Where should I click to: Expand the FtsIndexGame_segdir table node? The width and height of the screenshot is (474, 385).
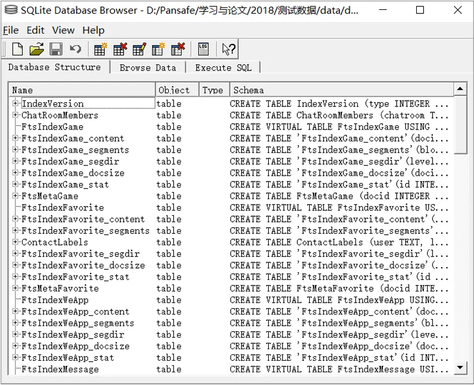click(x=15, y=161)
